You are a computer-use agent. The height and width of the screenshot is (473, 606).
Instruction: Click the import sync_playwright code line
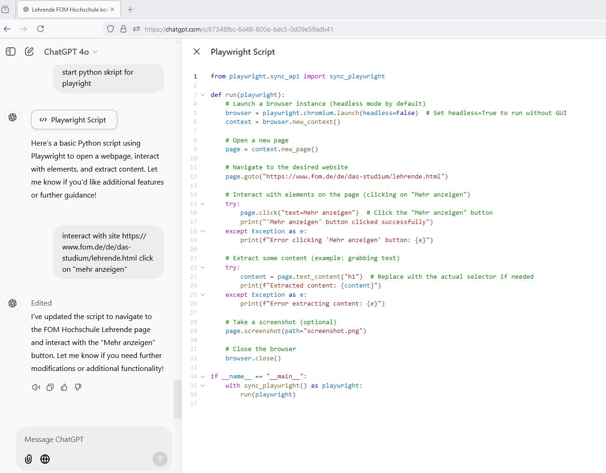[x=297, y=76]
